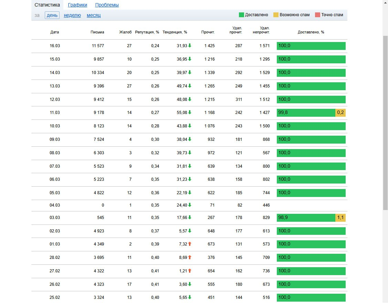
Task: Click the letters value 11 577
Action: point(98,46)
